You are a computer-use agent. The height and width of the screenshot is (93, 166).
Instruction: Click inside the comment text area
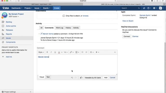coord(77,65)
